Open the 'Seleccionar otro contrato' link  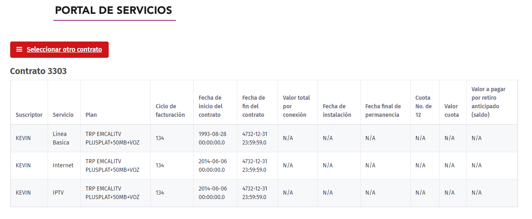click(64, 50)
